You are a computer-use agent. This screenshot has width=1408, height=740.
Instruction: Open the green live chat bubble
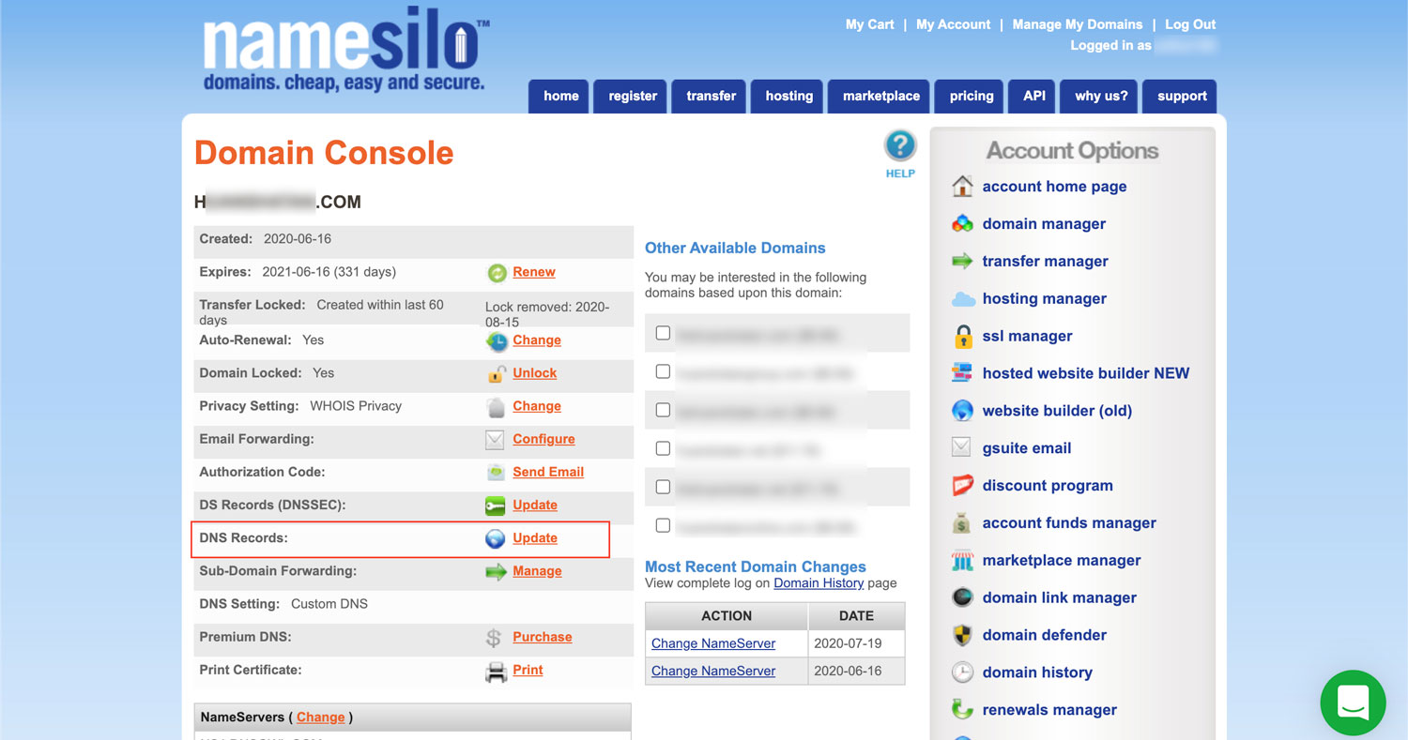[1353, 702]
